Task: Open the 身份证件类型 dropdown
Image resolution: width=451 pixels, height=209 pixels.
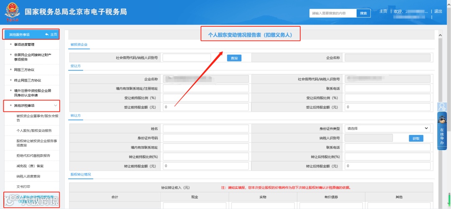Action: point(388,128)
